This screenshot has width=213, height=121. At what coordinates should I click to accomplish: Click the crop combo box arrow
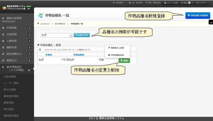click(x=71, y=35)
